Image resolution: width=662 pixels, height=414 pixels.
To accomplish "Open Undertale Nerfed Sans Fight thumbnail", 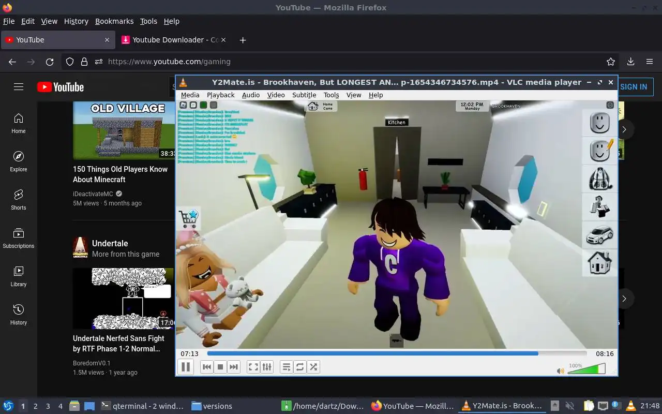I will coord(124,299).
